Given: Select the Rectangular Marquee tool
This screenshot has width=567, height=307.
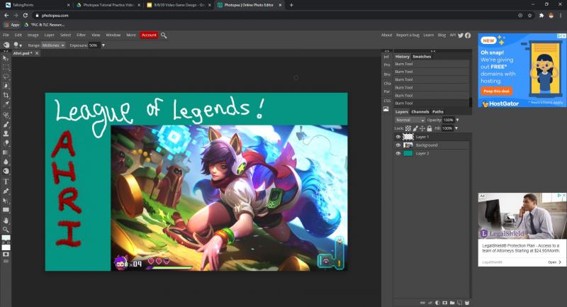Looking at the screenshot, I should tap(6, 67).
